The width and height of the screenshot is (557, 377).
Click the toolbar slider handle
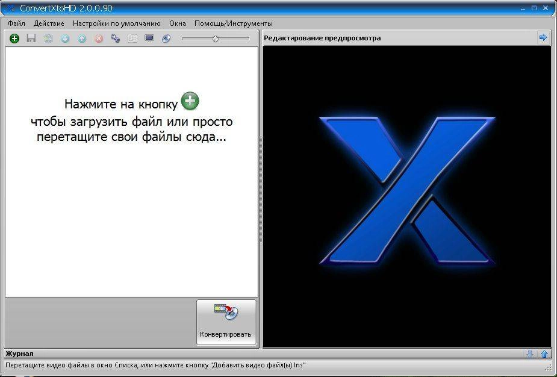pos(215,39)
